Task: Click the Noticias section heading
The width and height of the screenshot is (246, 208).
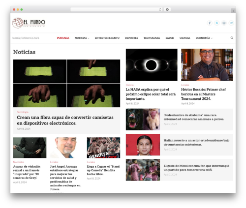Action: click(x=24, y=52)
